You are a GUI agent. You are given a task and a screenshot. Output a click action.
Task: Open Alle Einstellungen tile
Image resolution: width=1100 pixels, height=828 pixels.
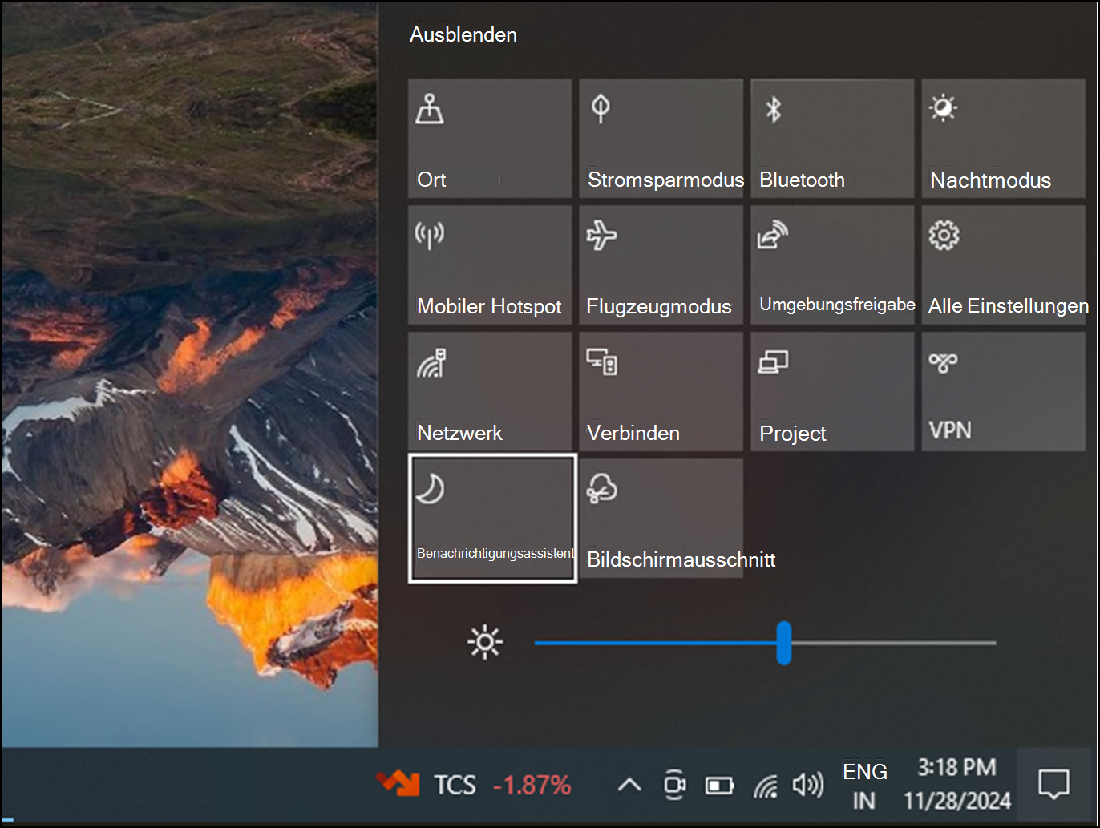(x=1004, y=265)
